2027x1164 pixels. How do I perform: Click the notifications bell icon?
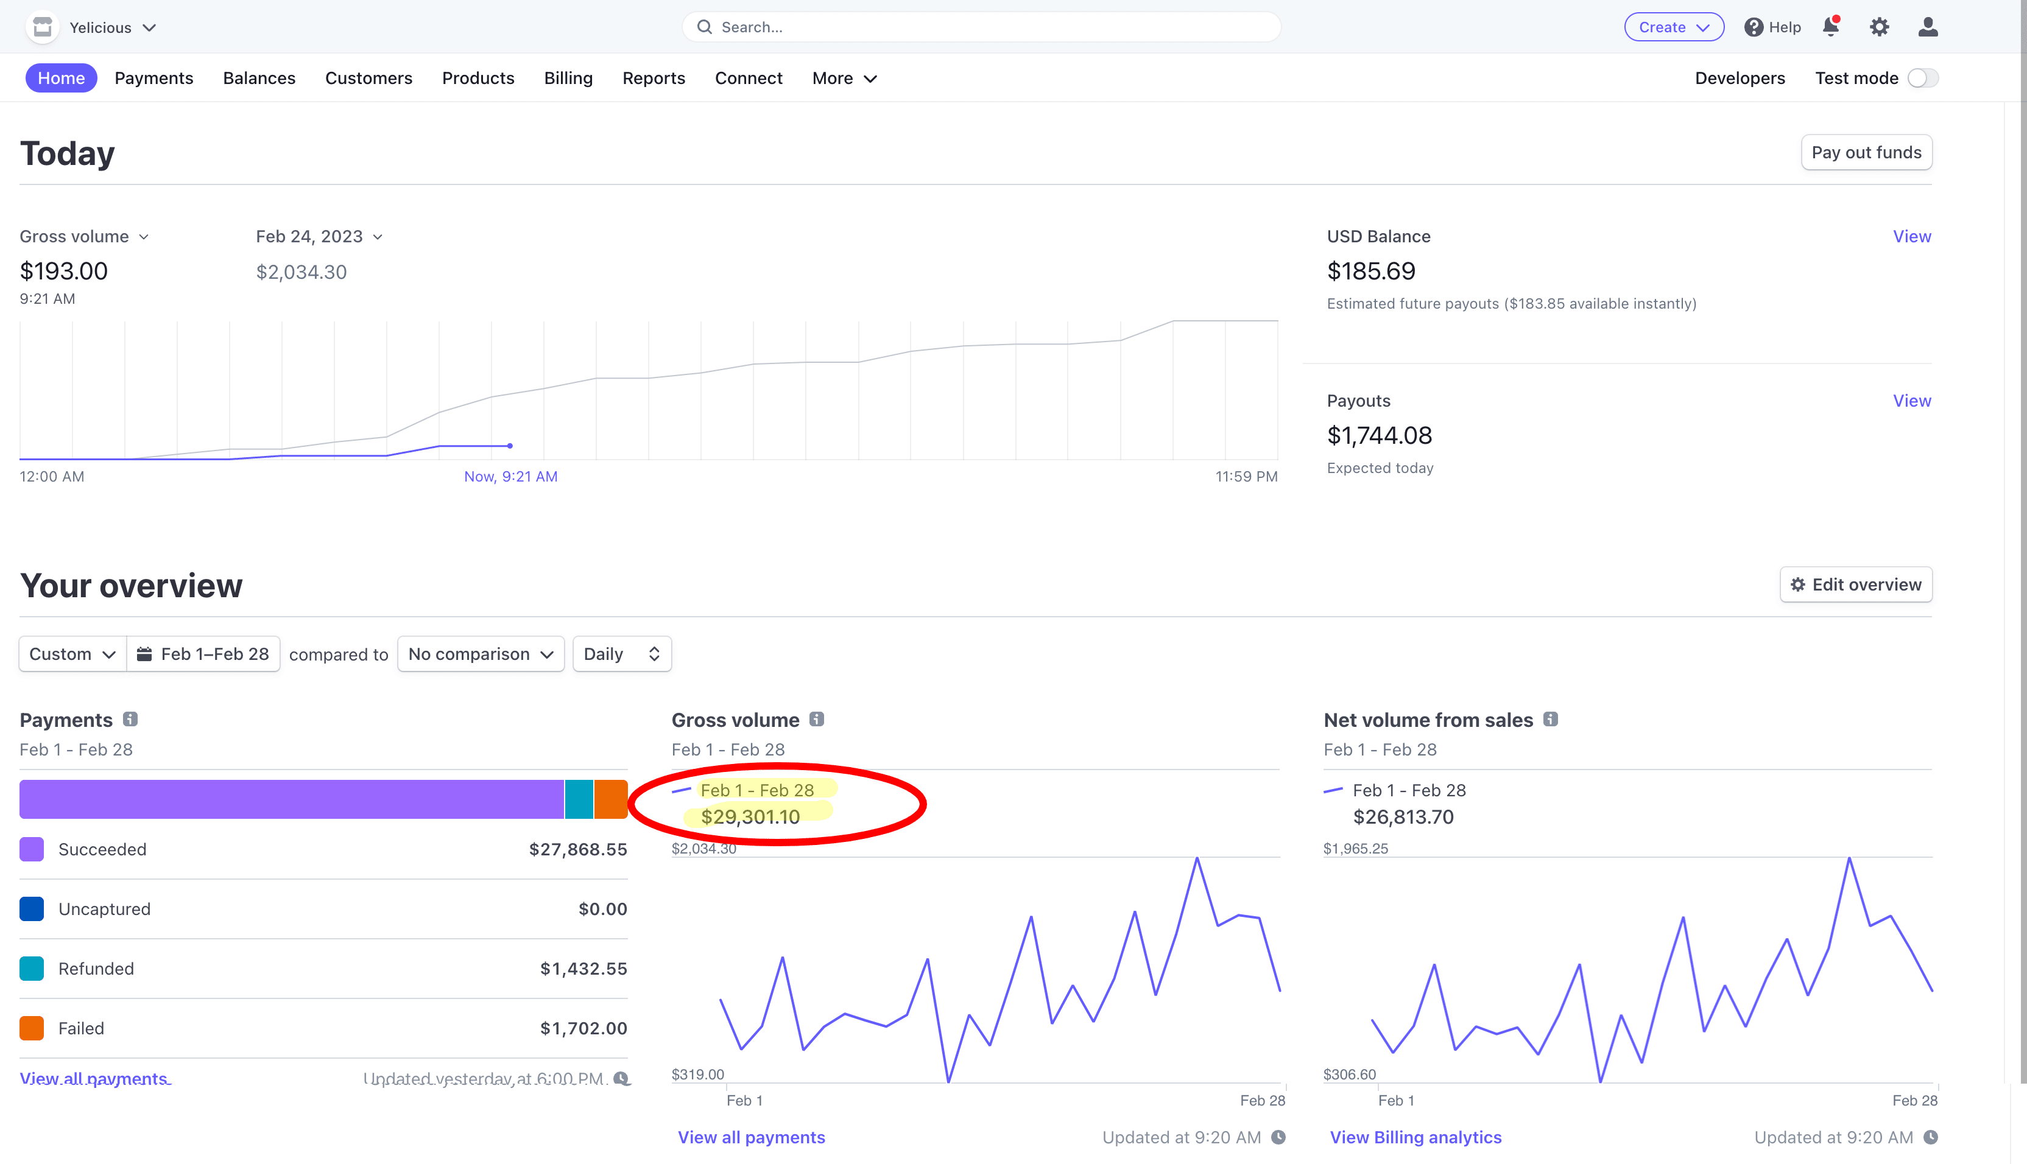(1830, 27)
